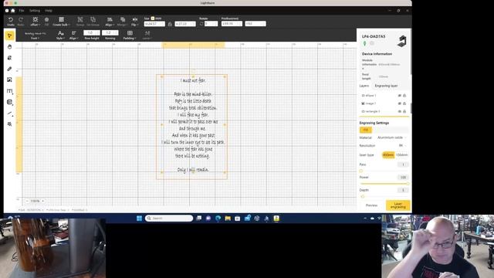Toggle visibility of ellipse 1 layer
The height and width of the screenshot is (278, 494).
pos(400,96)
